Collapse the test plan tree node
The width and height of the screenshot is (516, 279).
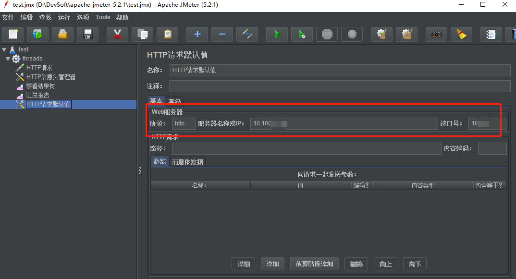point(4,49)
